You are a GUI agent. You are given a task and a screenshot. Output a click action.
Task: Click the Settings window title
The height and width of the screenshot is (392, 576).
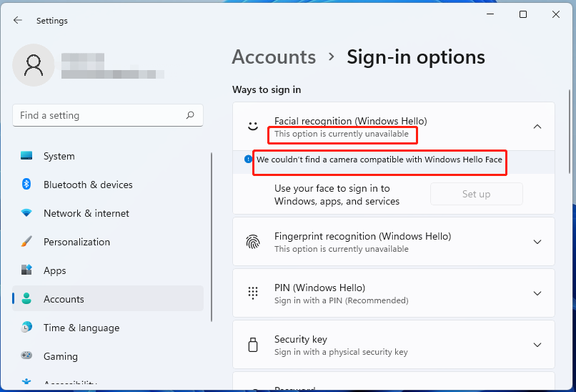tap(51, 21)
